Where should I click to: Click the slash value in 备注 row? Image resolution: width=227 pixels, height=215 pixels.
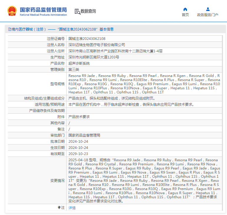click(x=69, y=129)
